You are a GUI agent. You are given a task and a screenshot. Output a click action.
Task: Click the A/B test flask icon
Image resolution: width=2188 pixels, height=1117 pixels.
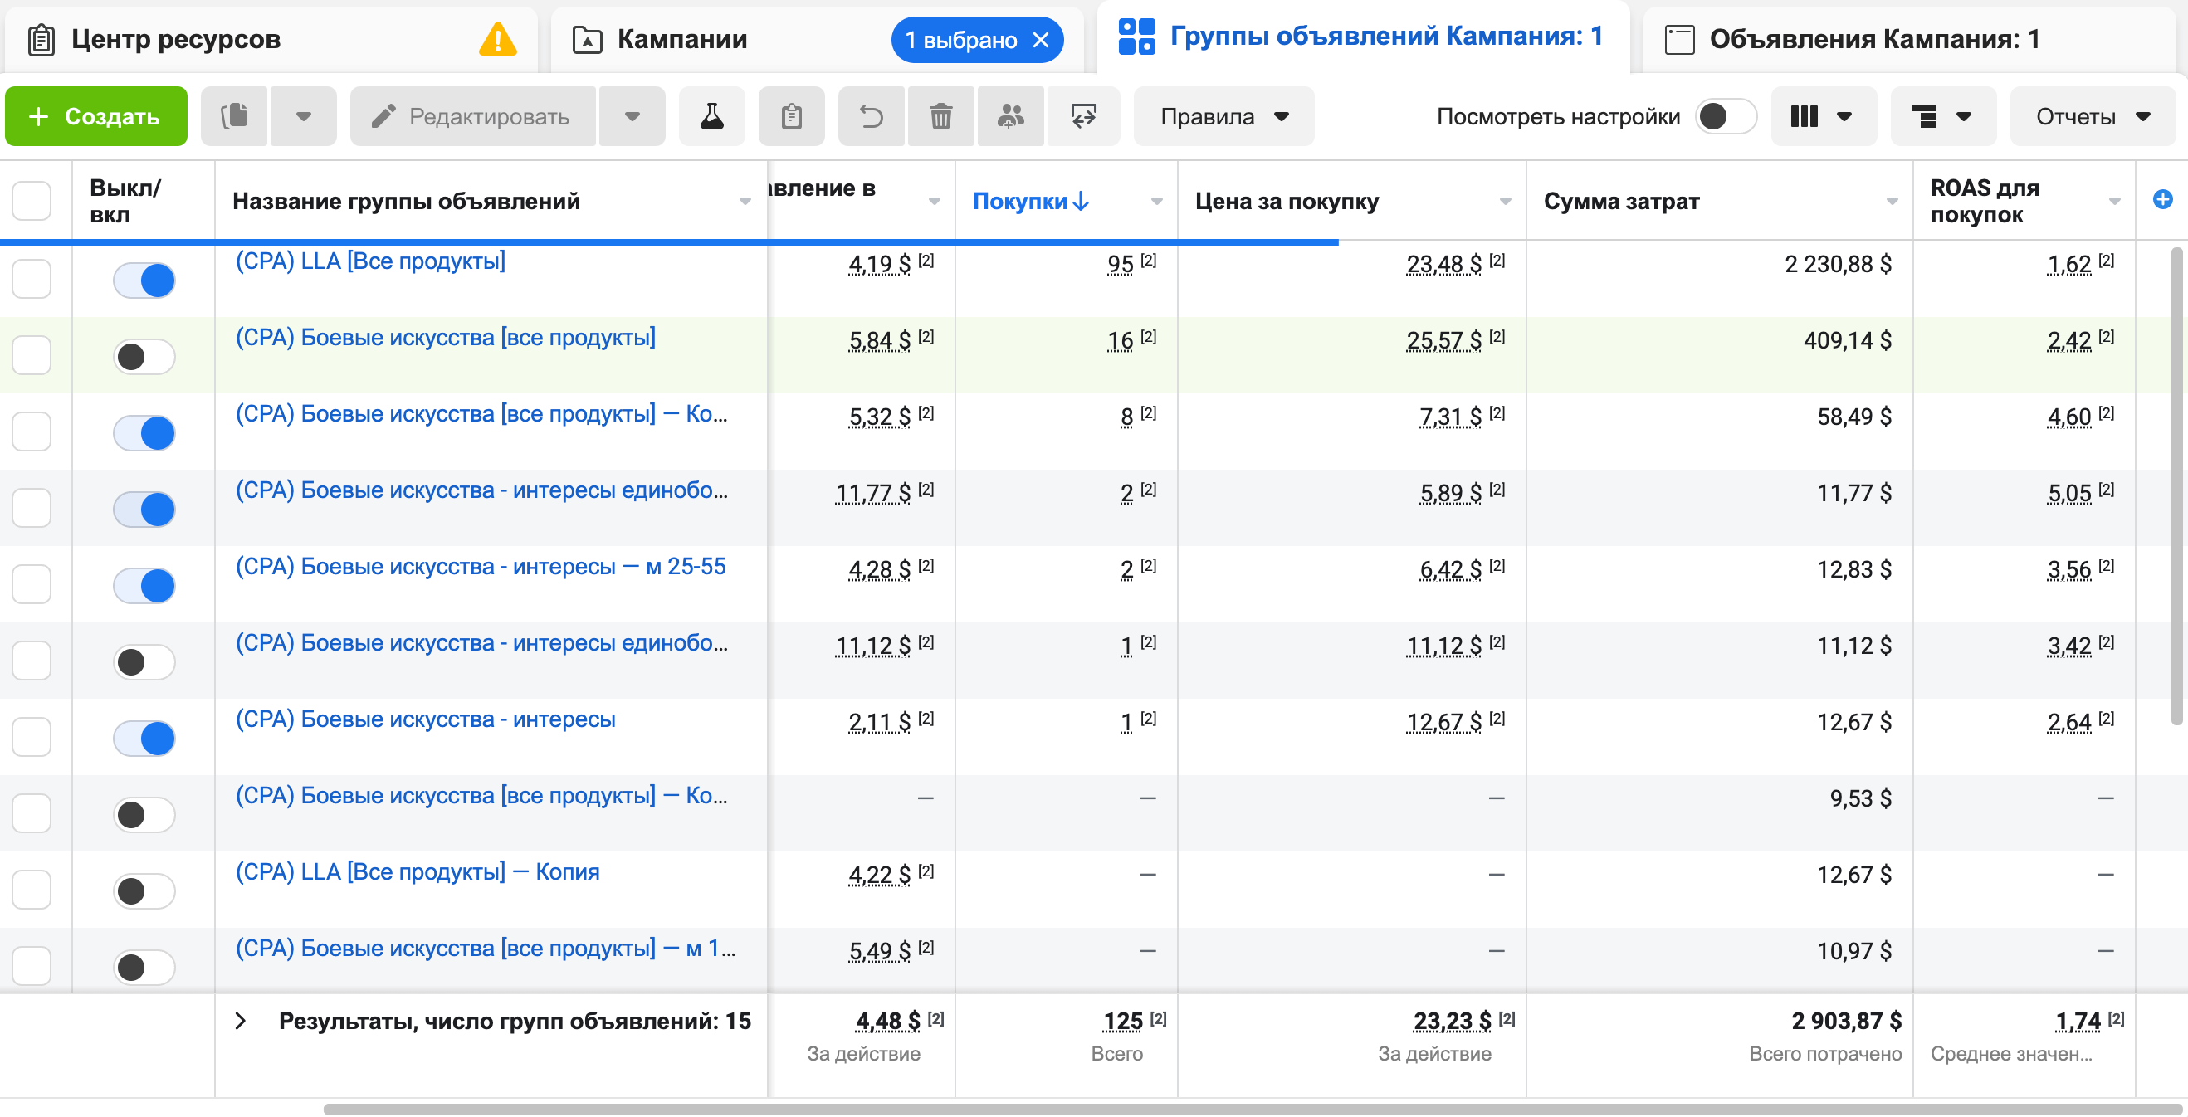coord(712,116)
